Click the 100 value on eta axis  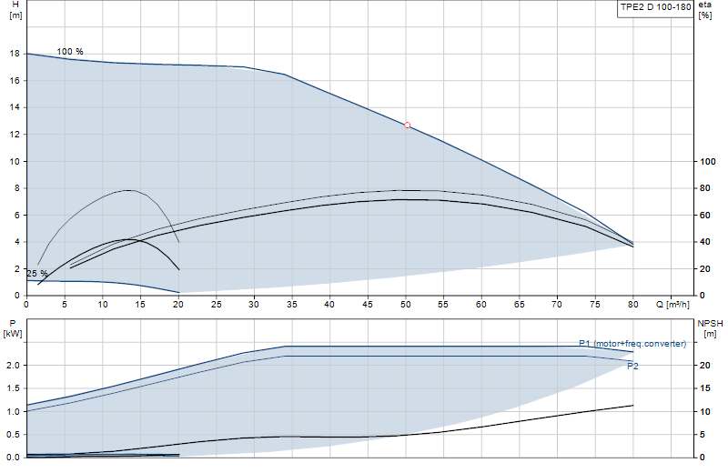(x=708, y=162)
